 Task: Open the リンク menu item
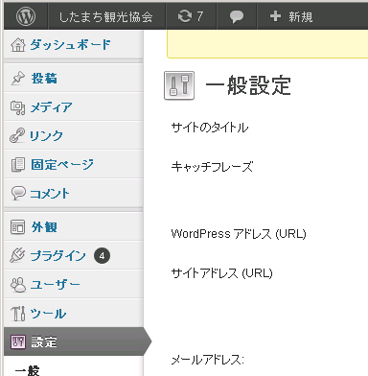46,136
